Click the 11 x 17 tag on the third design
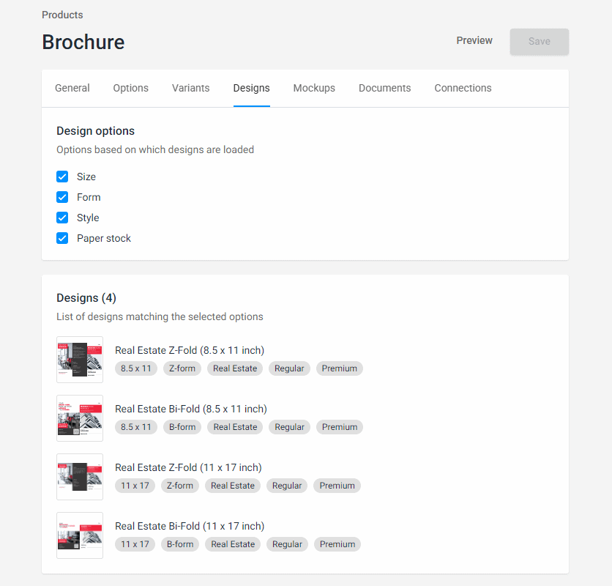The image size is (612, 586). 135,486
